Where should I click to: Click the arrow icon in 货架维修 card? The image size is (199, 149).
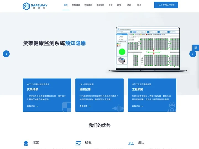tap(37, 106)
